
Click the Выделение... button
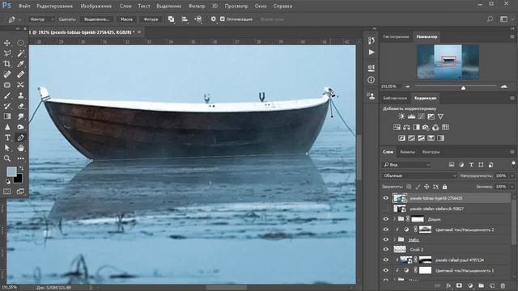[x=96, y=19]
